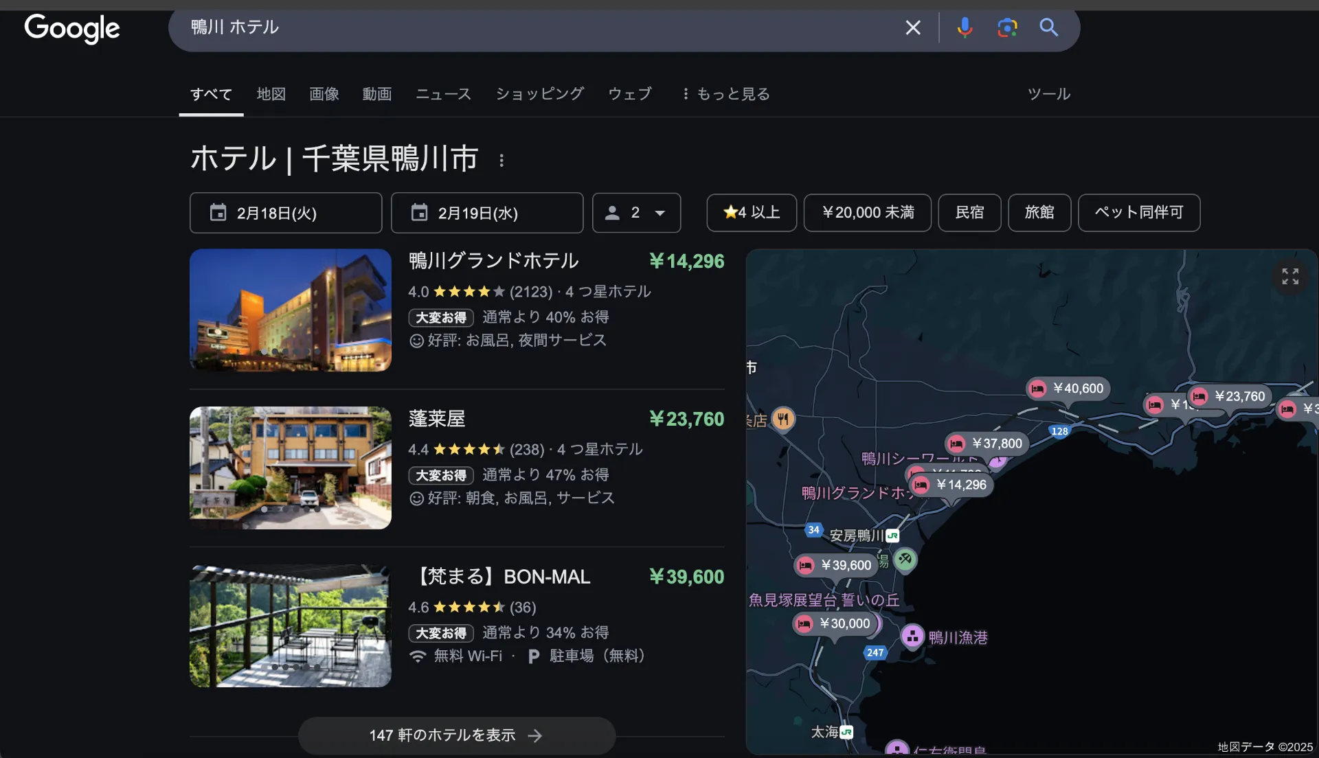Toggle the ¥20,000 未満 price filter

click(868, 213)
